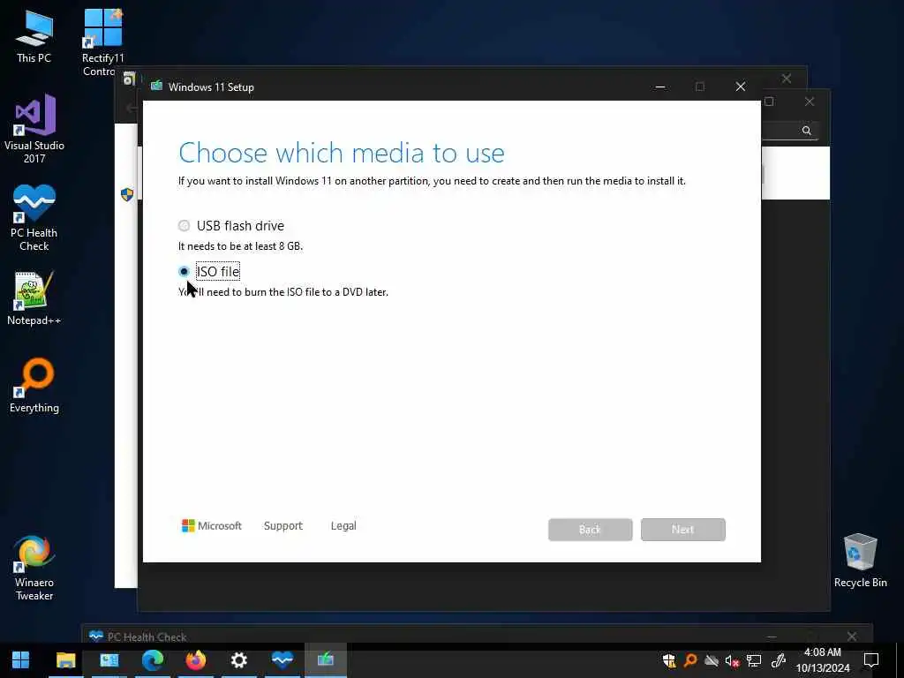Close the Windows 11 Setup window
904x678 pixels.
741,87
